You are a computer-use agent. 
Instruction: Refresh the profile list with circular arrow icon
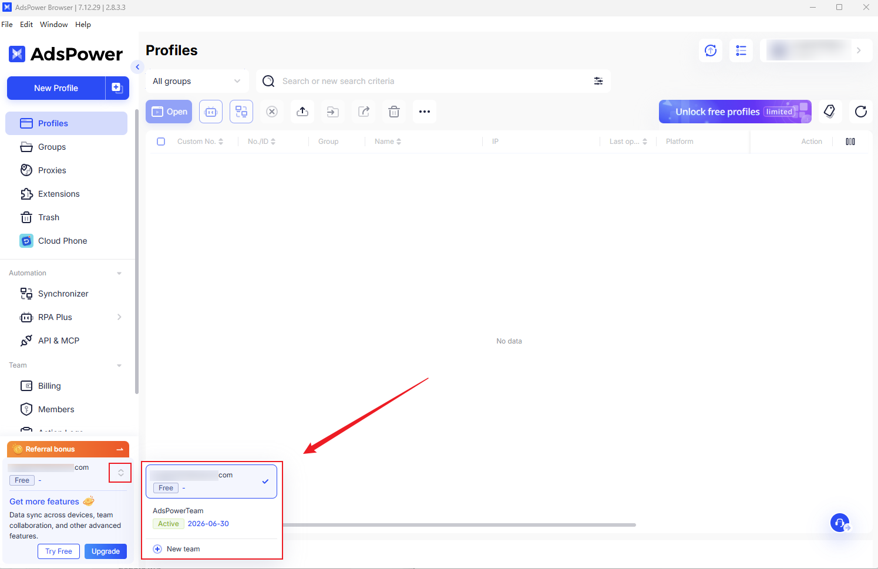[x=860, y=112]
